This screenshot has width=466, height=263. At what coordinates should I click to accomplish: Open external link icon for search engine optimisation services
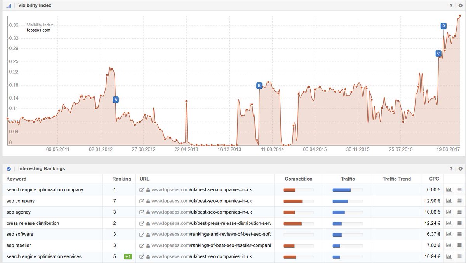pyautogui.click(x=142, y=257)
